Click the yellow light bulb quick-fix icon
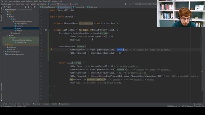Image resolution: width=205 pixels, height=115 pixels. [51, 50]
